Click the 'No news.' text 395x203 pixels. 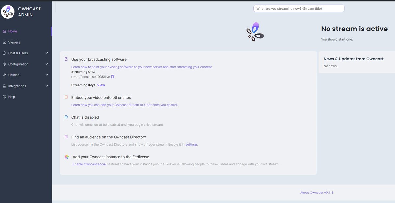[x=330, y=66]
